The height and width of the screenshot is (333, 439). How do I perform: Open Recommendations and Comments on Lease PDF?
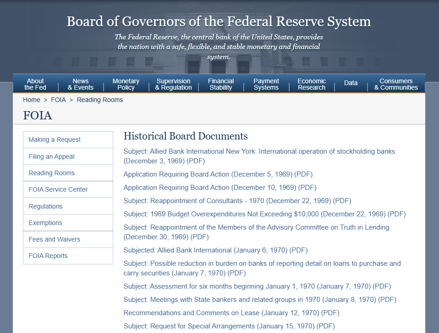[x=231, y=313]
